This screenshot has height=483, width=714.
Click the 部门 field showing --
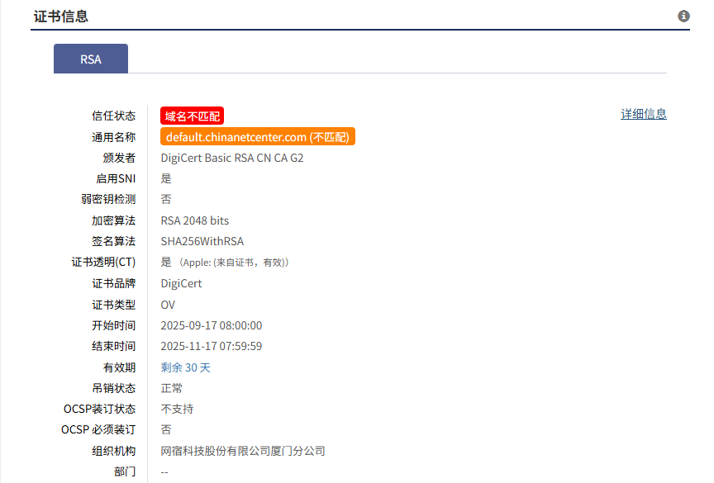tap(164, 471)
